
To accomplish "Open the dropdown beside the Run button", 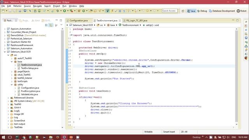I will [68, 11].
